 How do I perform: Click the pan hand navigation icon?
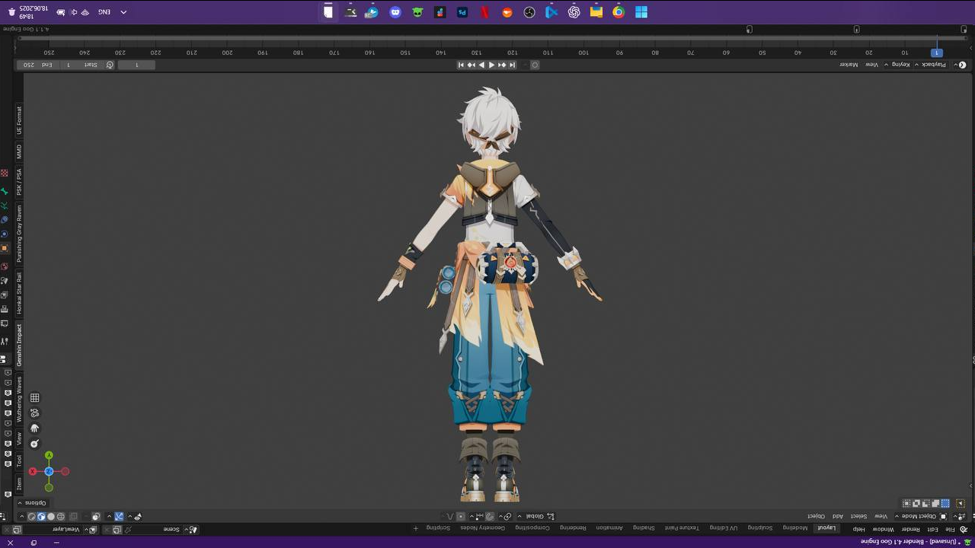tap(34, 428)
